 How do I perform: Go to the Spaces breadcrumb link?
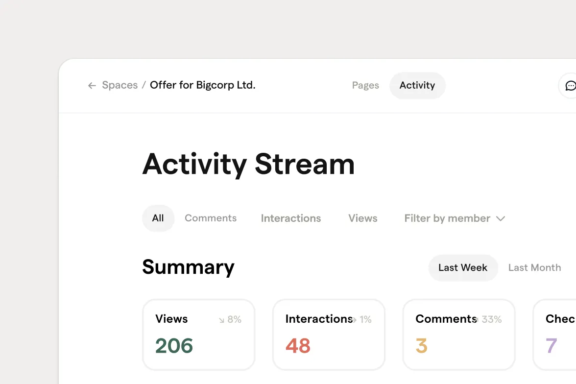click(120, 85)
